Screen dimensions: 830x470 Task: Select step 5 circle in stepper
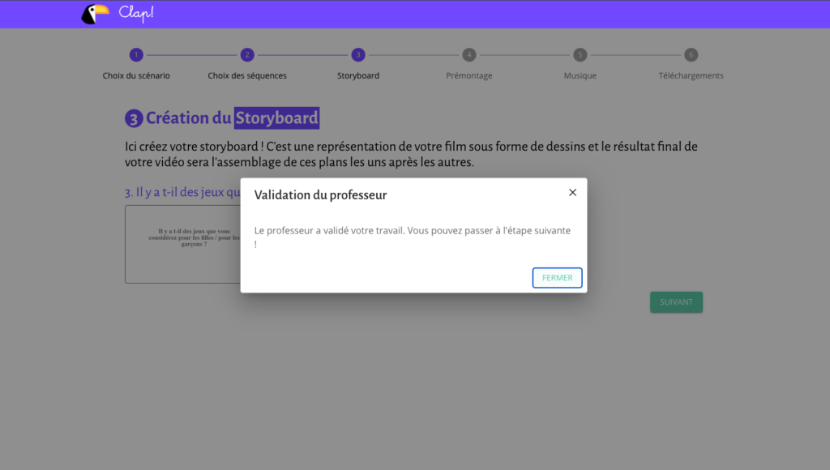[x=580, y=55]
